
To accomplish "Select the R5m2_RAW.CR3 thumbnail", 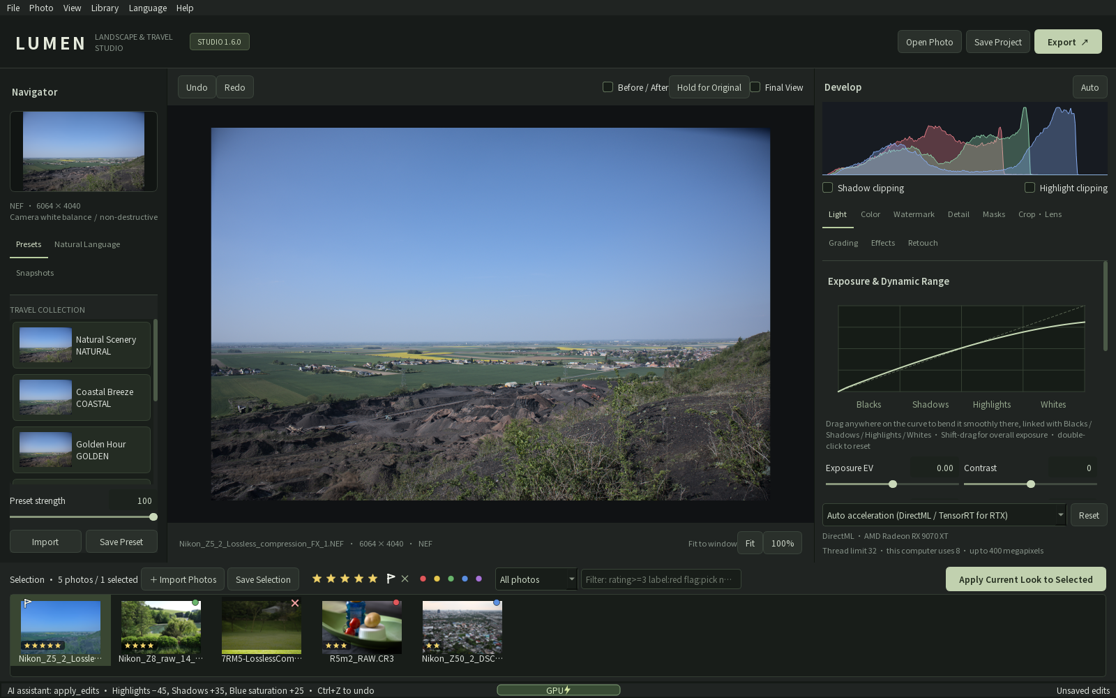I will click(361, 632).
